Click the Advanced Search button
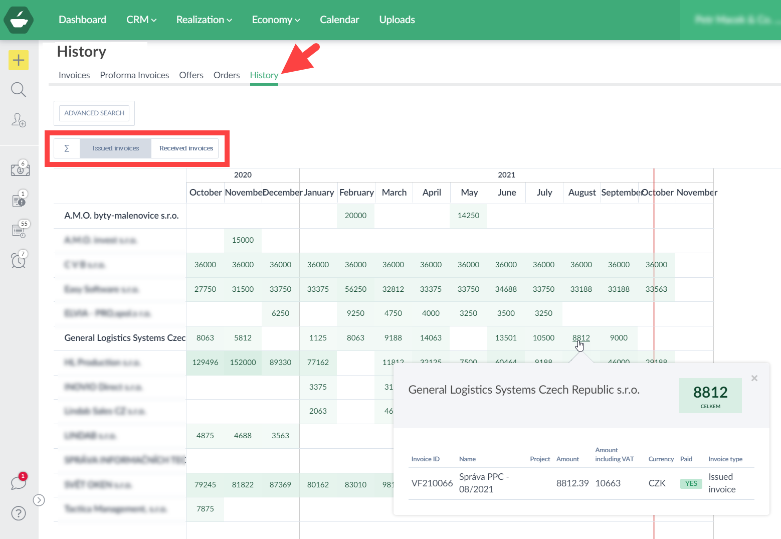This screenshot has width=781, height=539. click(94, 113)
